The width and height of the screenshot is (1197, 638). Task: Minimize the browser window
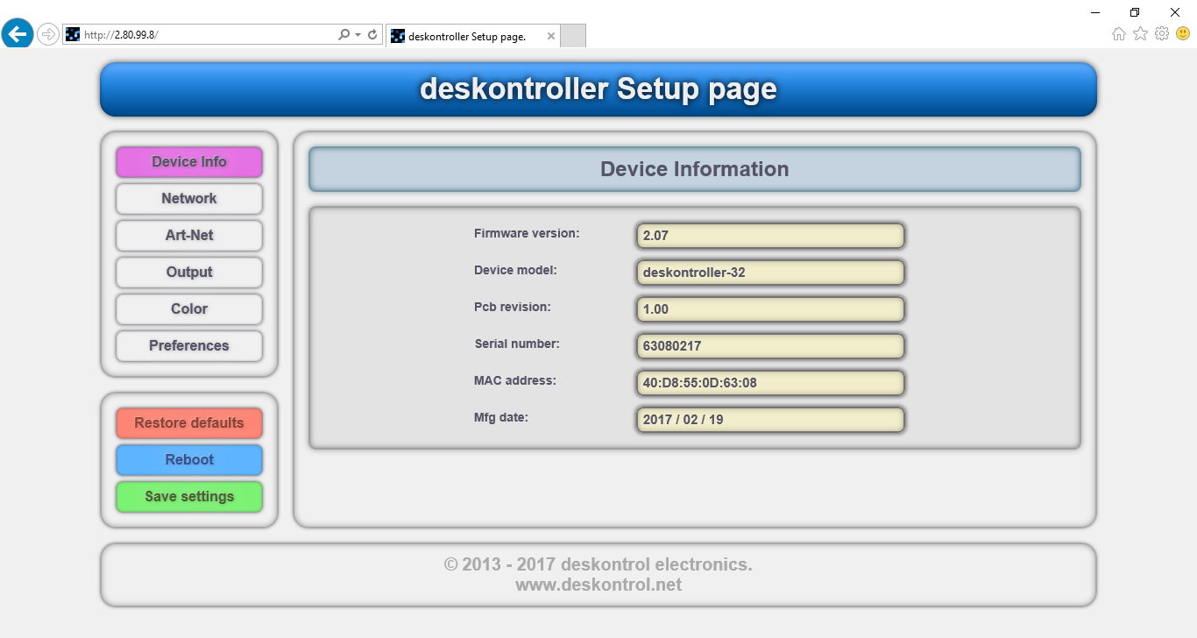(x=1095, y=12)
